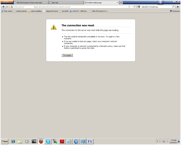
Task: Open the volume speaker tray icon
Action: pyautogui.click(x=167, y=142)
